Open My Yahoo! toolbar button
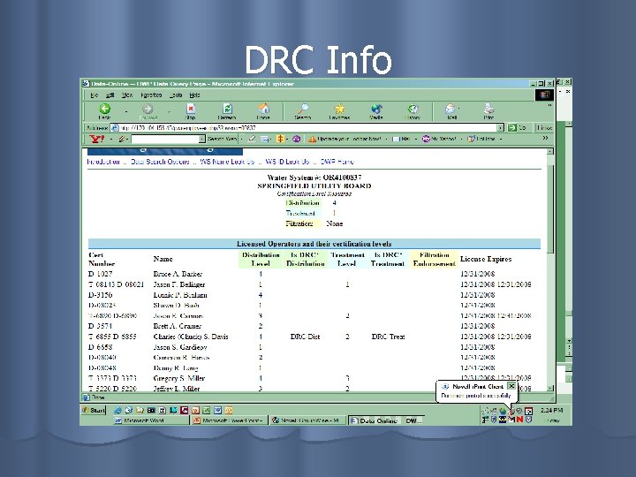 440,139
